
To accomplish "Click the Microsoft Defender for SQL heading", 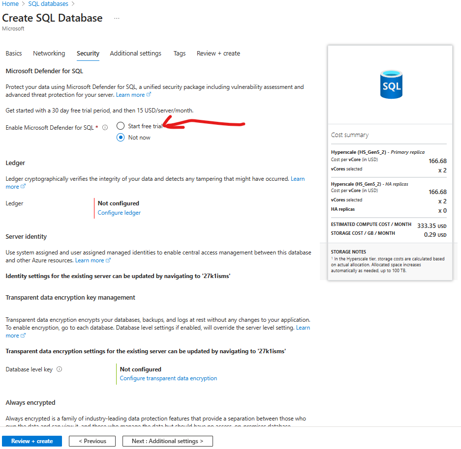I will pyautogui.click(x=44, y=71).
